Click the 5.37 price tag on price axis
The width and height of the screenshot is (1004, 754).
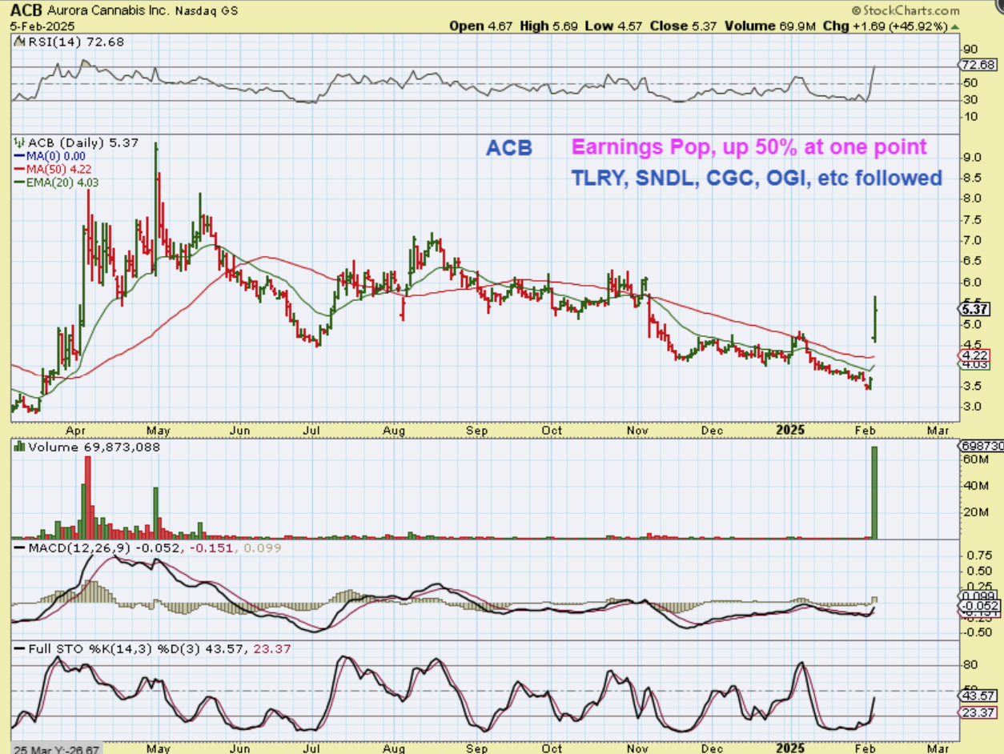point(974,309)
